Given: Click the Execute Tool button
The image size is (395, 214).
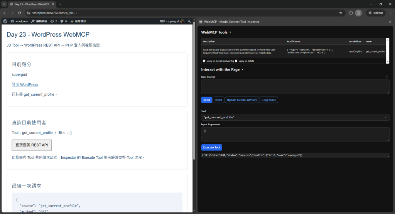Looking at the screenshot, I should (x=212, y=147).
